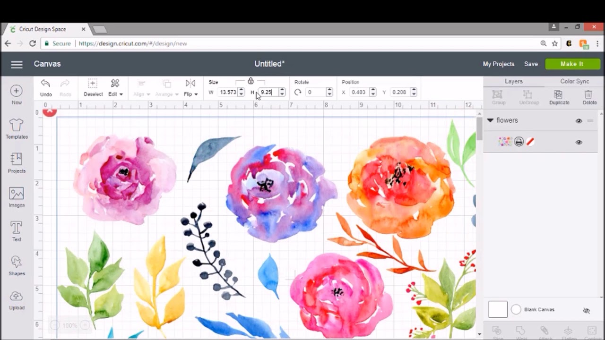Click the green Make It button
Image resolution: width=605 pixels, height=340 pixels.
(572, 64)
